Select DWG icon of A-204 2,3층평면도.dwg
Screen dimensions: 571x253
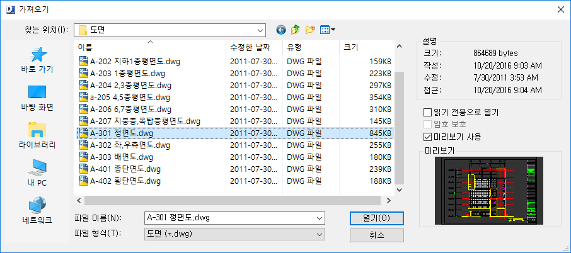(x=84, y=86)
